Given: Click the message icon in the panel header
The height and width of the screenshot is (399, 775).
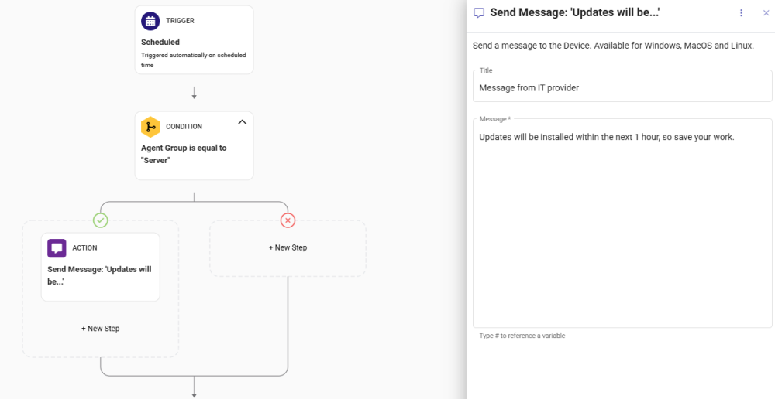Looking at the screenshot, I should click(x=479, y=13).
